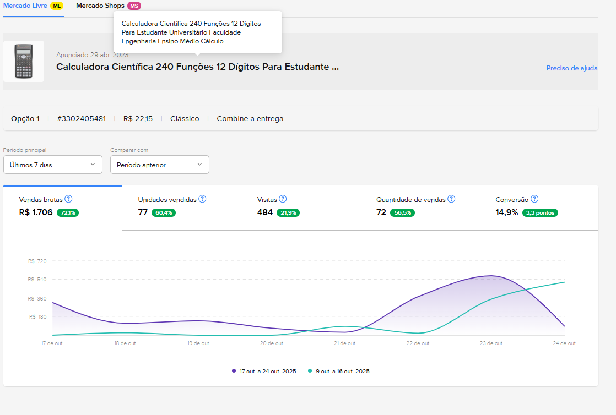The image size is (616, 415).
Task: Click the Visitas info question icon
Action: [283, 199]
